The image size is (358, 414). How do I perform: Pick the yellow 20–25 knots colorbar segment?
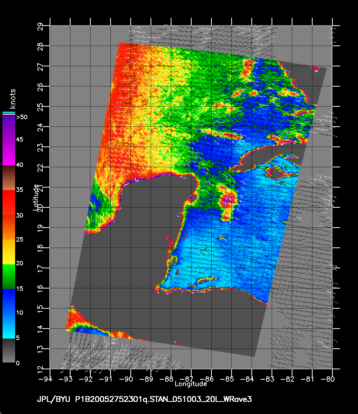pos(9,252)
